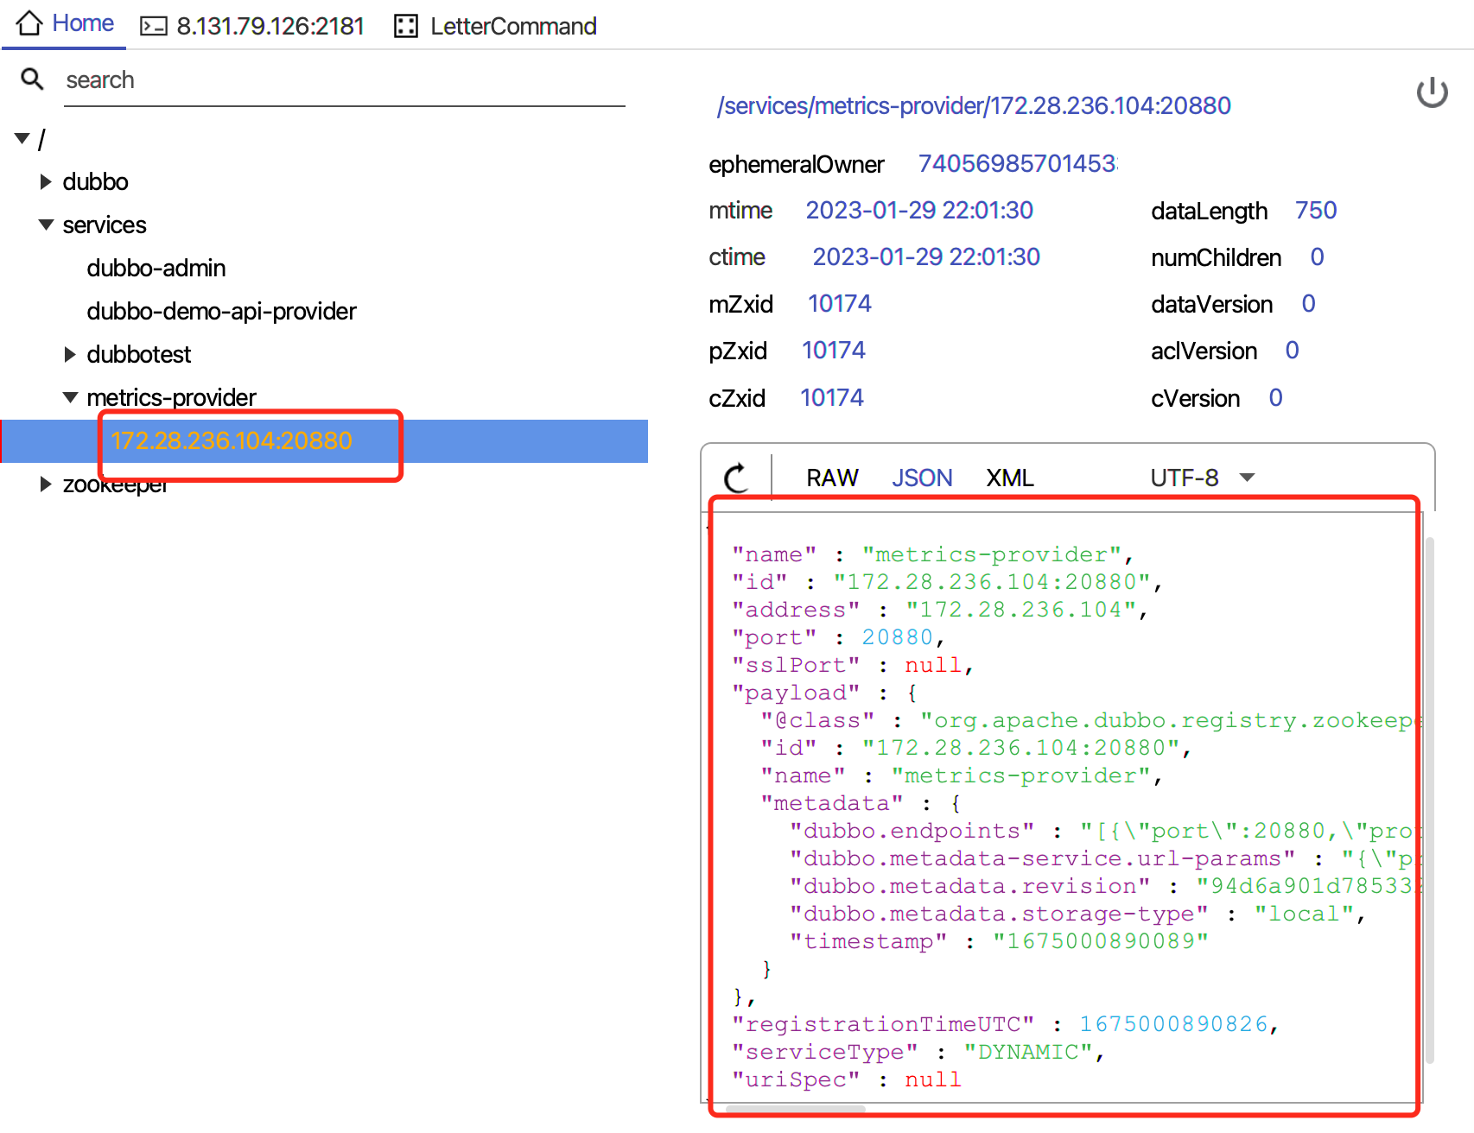The height and width of the screenshot is (1133, 1474).
Task: Click the refresh icon above the node data
Action: [736, 477]
